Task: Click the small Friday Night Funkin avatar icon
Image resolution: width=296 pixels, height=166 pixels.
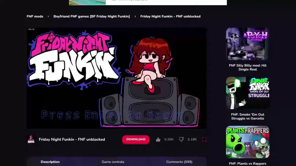Action: click(x=31, y=139)
